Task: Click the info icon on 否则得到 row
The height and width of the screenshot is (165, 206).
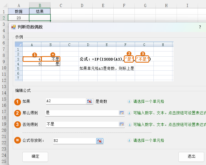Action: pyautogui.click(x=129, y=124)
